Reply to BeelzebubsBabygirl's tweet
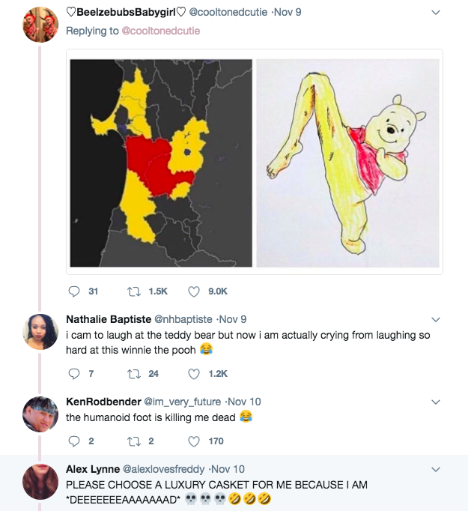This screenshot has width=468, height=511. (74, 291)
